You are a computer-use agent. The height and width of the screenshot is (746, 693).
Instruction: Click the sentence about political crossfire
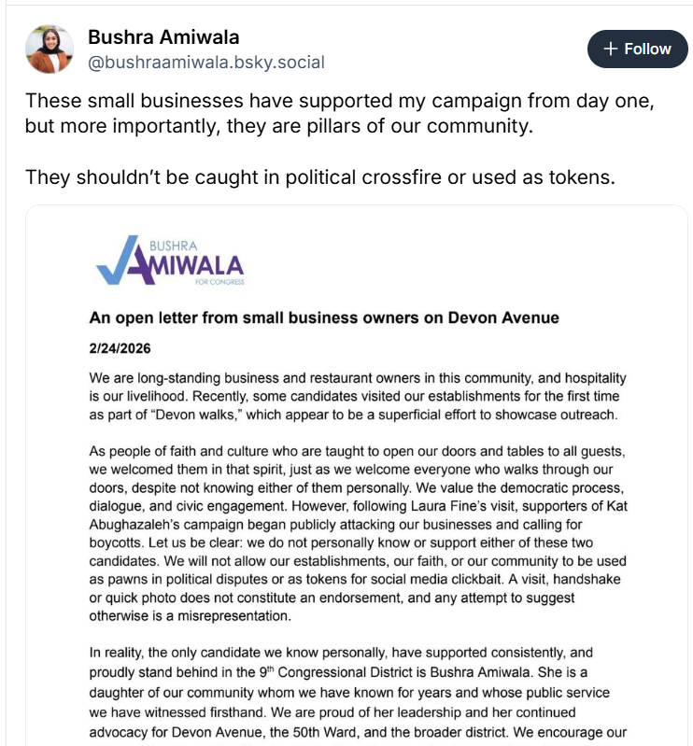click(319, 176)
